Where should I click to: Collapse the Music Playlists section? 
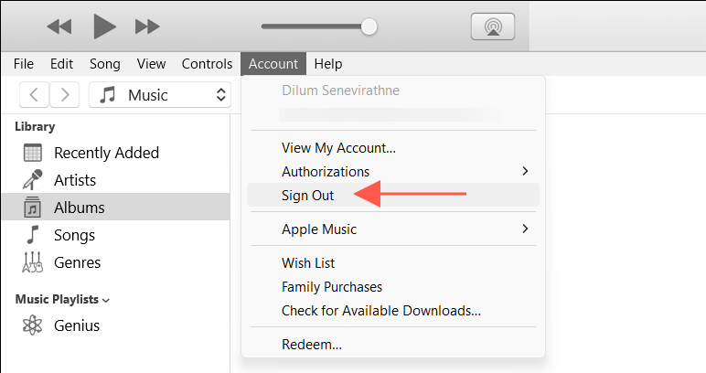pos(106,301)
